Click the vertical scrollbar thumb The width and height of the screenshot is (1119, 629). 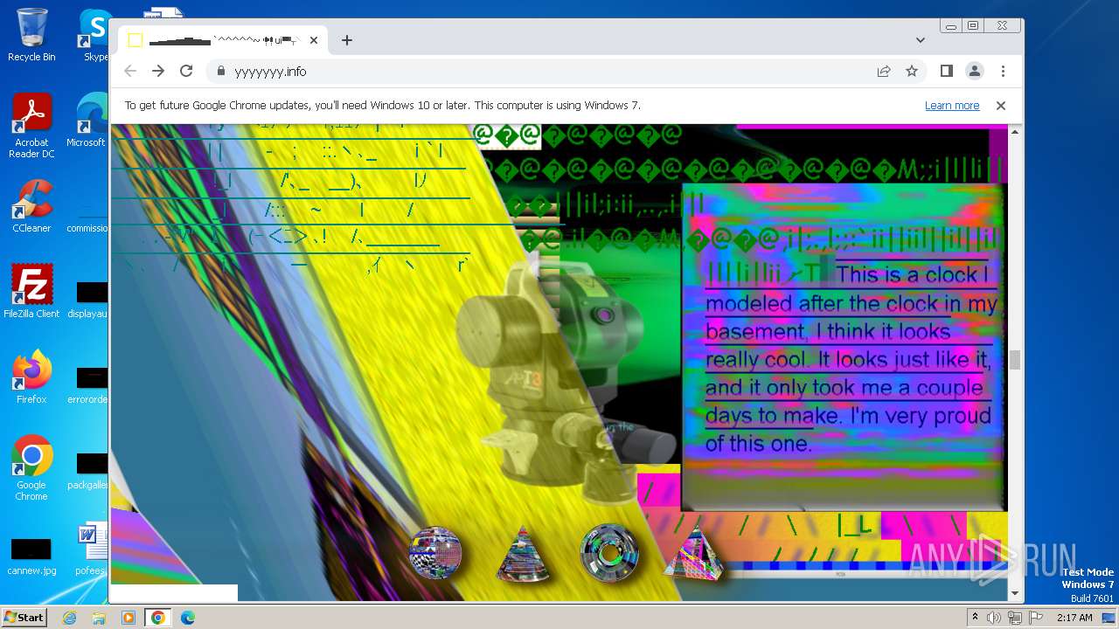click(x=1015, y=360)
